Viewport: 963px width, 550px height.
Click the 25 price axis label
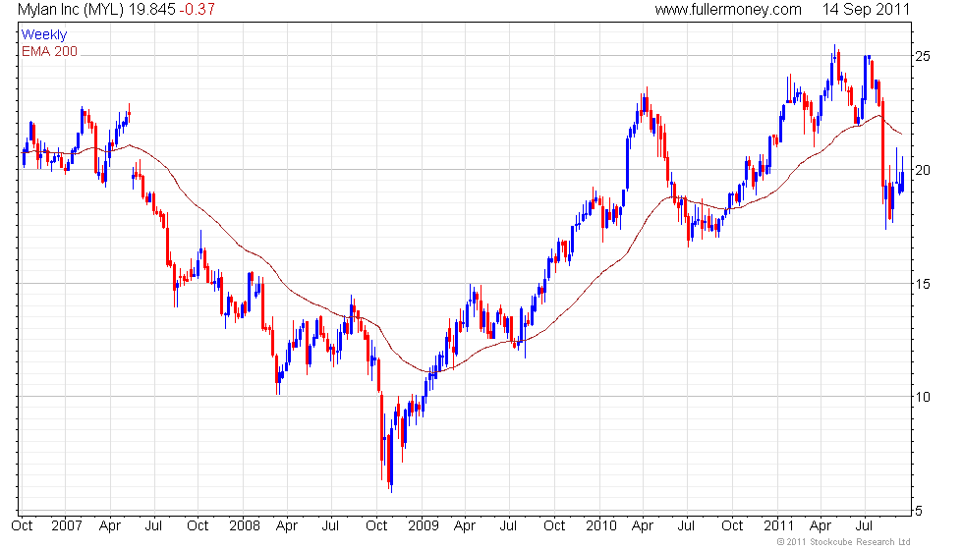(923, 57)
